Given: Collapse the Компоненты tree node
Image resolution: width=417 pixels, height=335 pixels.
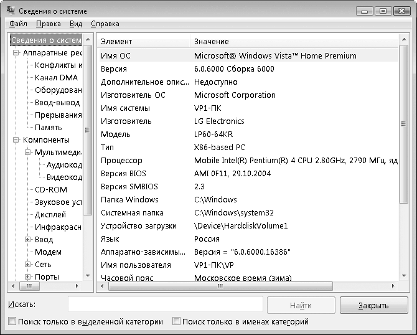Looking at the screenshot, I should point(16,140).
